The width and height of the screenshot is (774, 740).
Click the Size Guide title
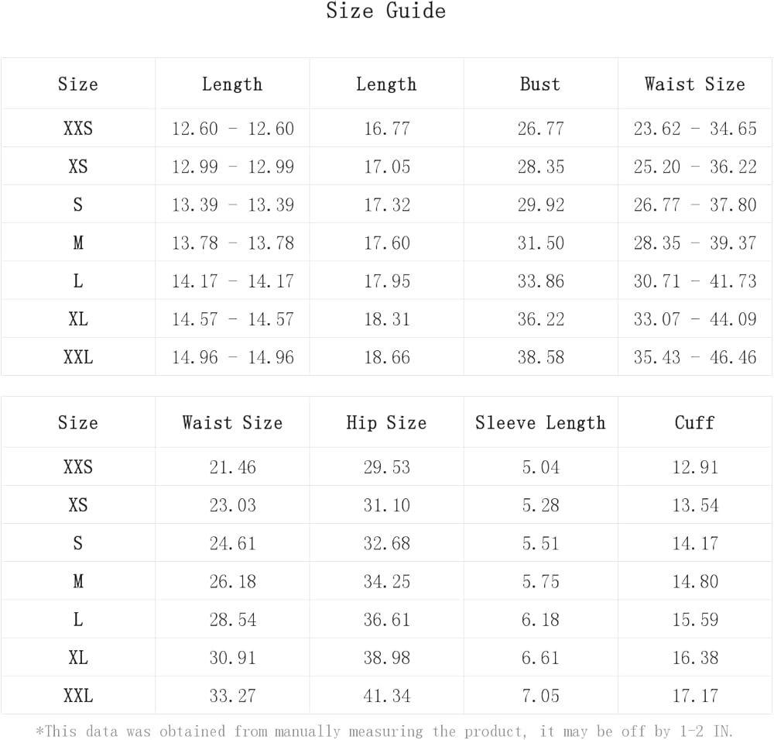point(385,12)
